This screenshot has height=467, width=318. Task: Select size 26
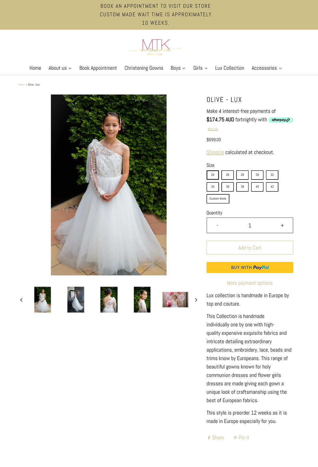pos(227,175)
